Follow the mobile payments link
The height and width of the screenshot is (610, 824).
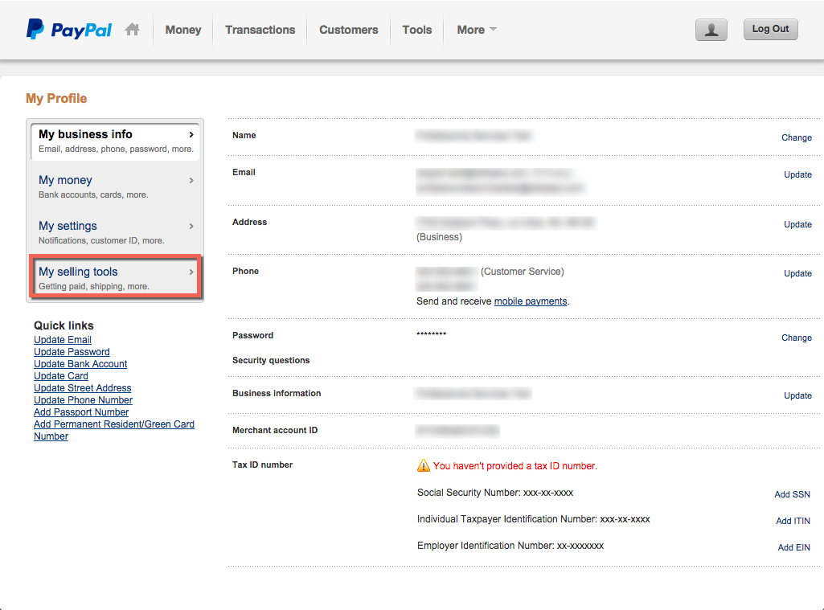pos(531,301)
